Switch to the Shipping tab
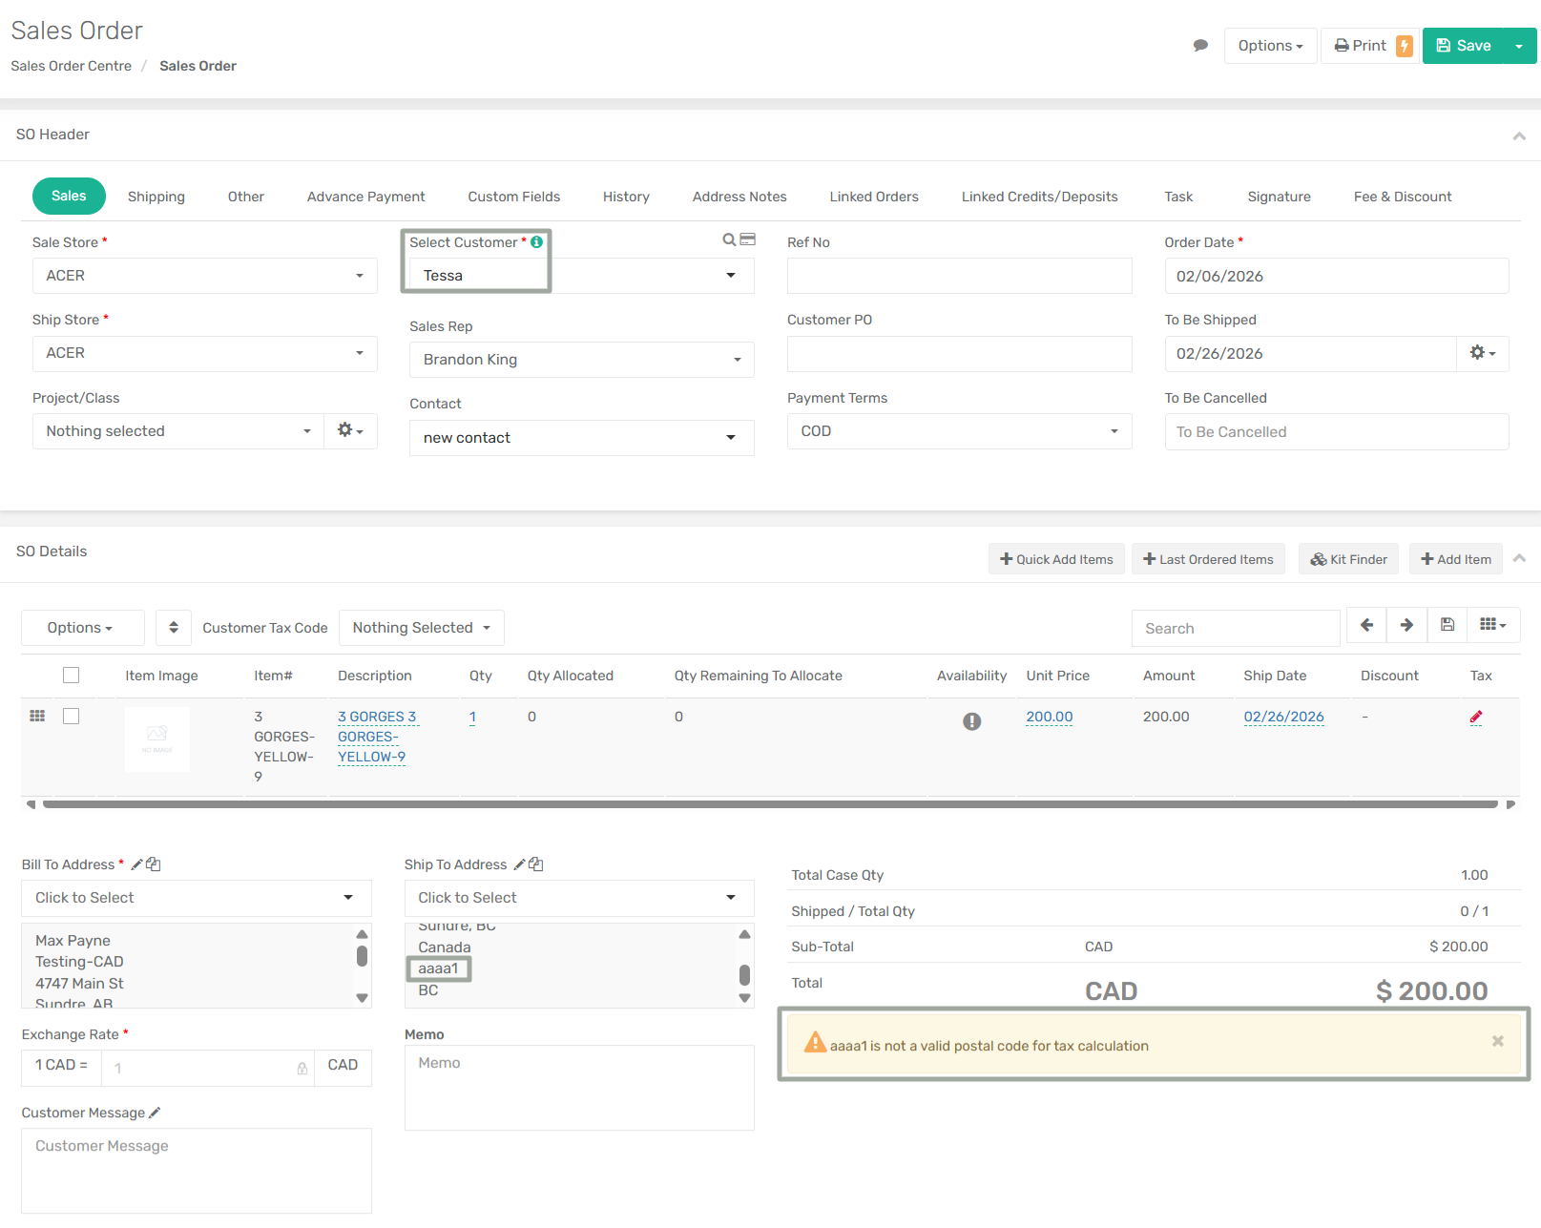 point(156,197)
